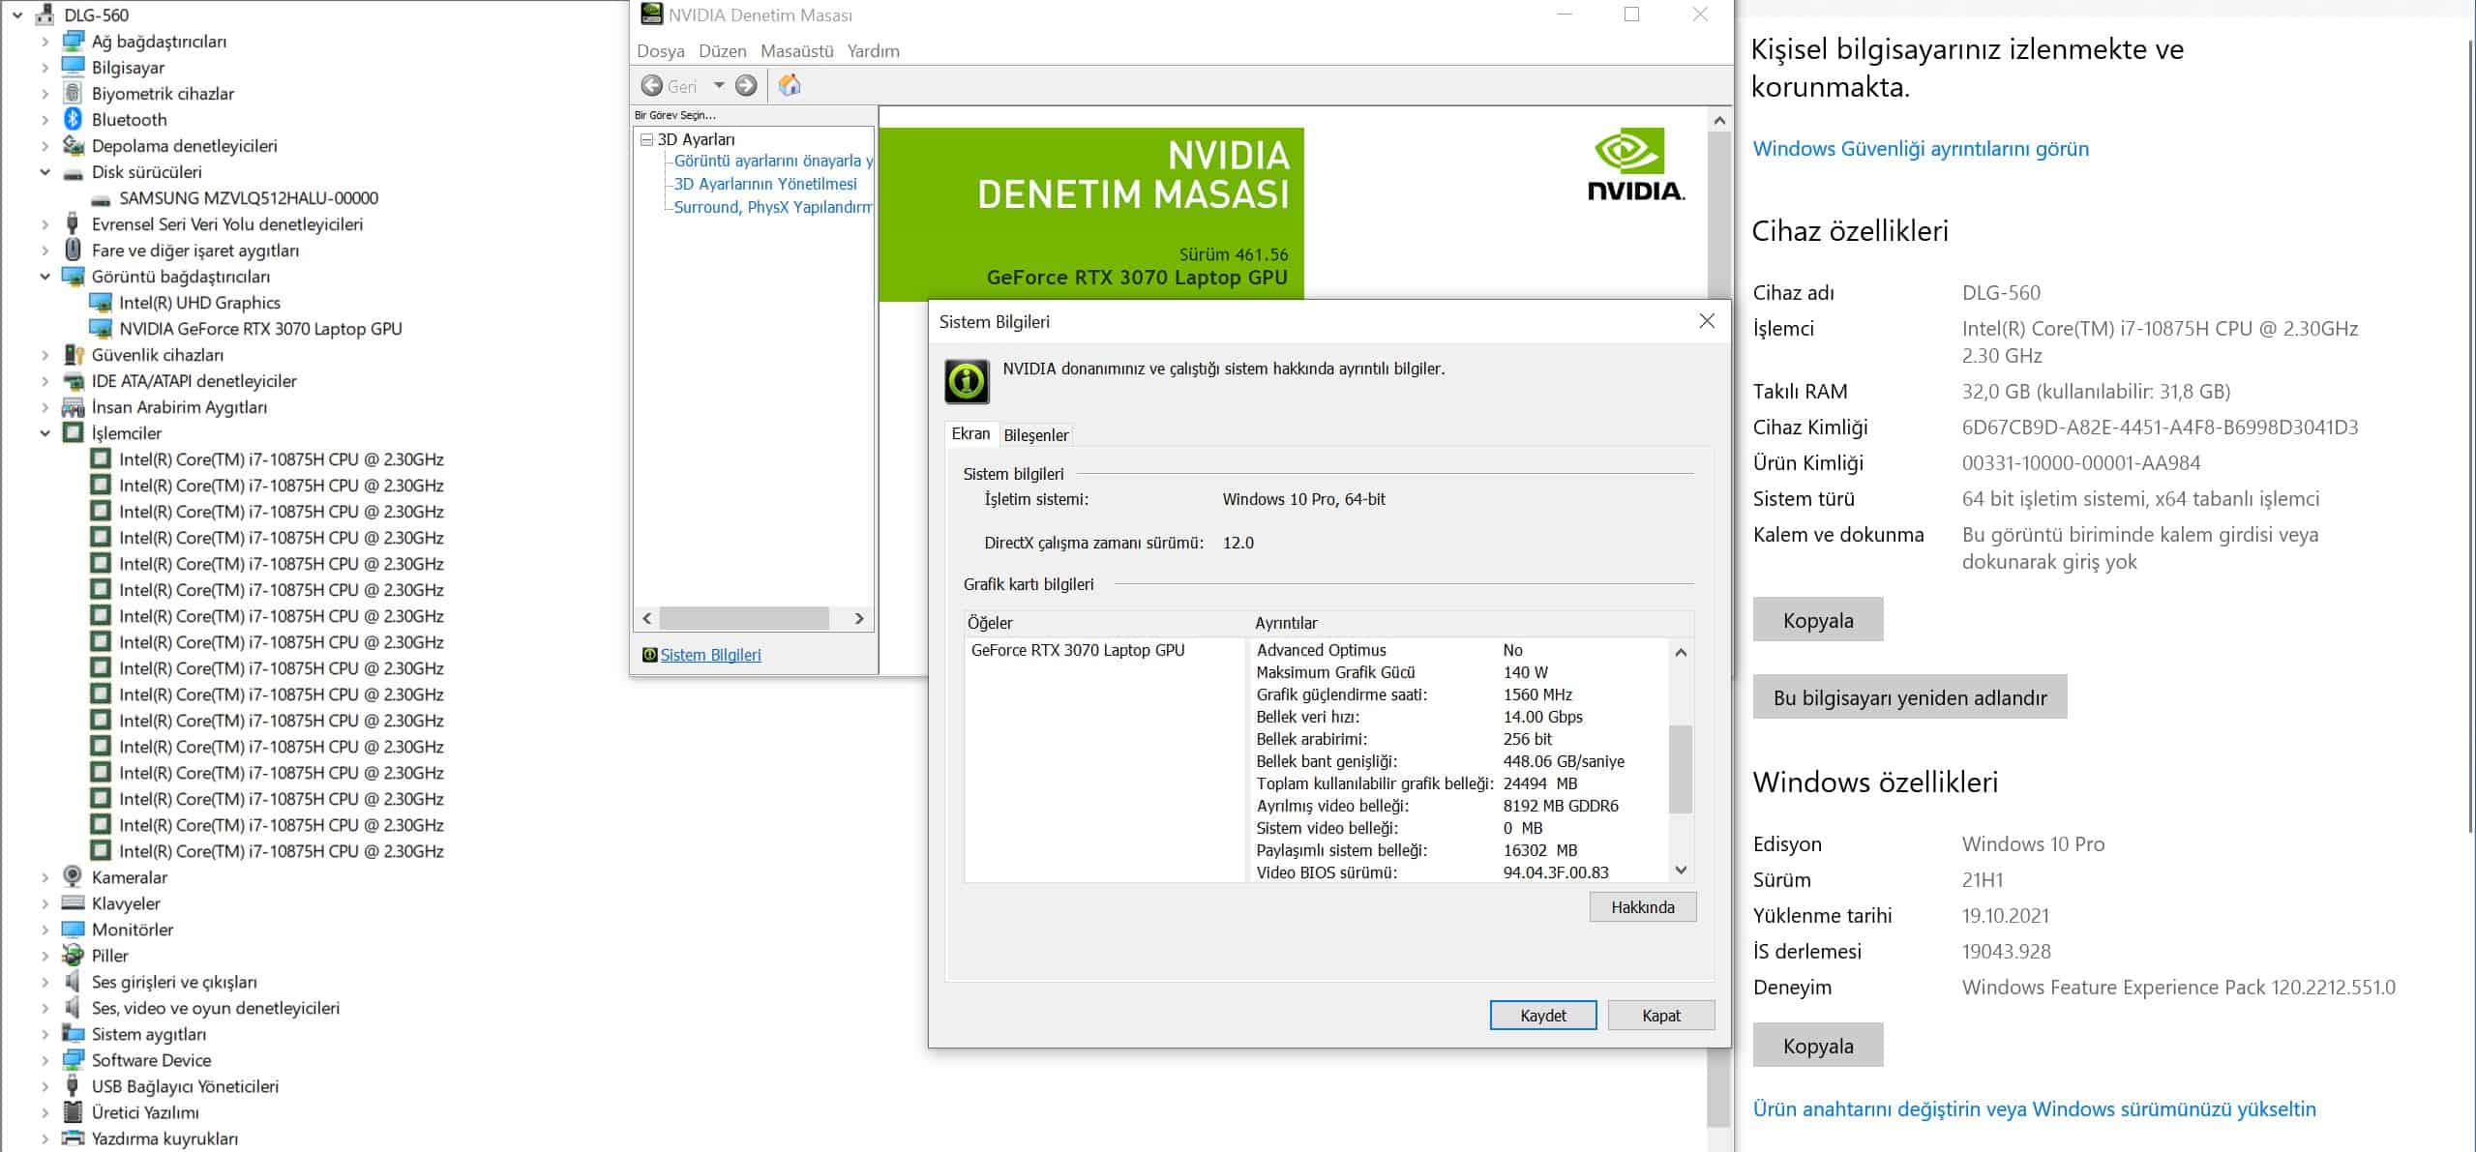This screenshot has width=2476, height=1152.
Task: Open Ürün anahtarını değiştirin link
Action: [x=2034, y=1108]
